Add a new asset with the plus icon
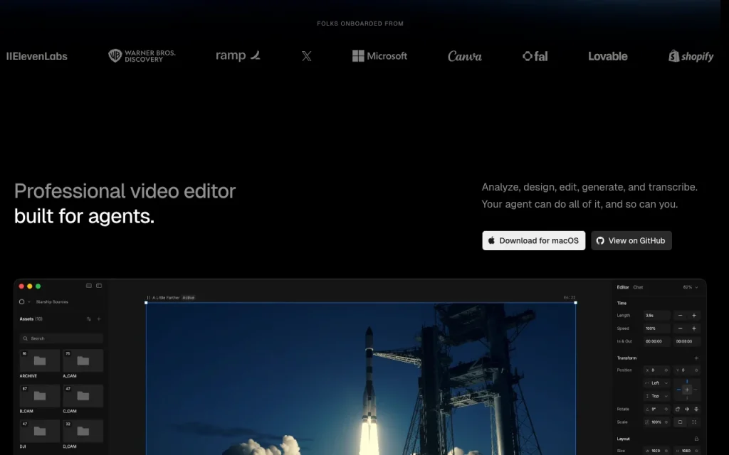729x455 pixels. pyautogui.click(x=98, y=319)
